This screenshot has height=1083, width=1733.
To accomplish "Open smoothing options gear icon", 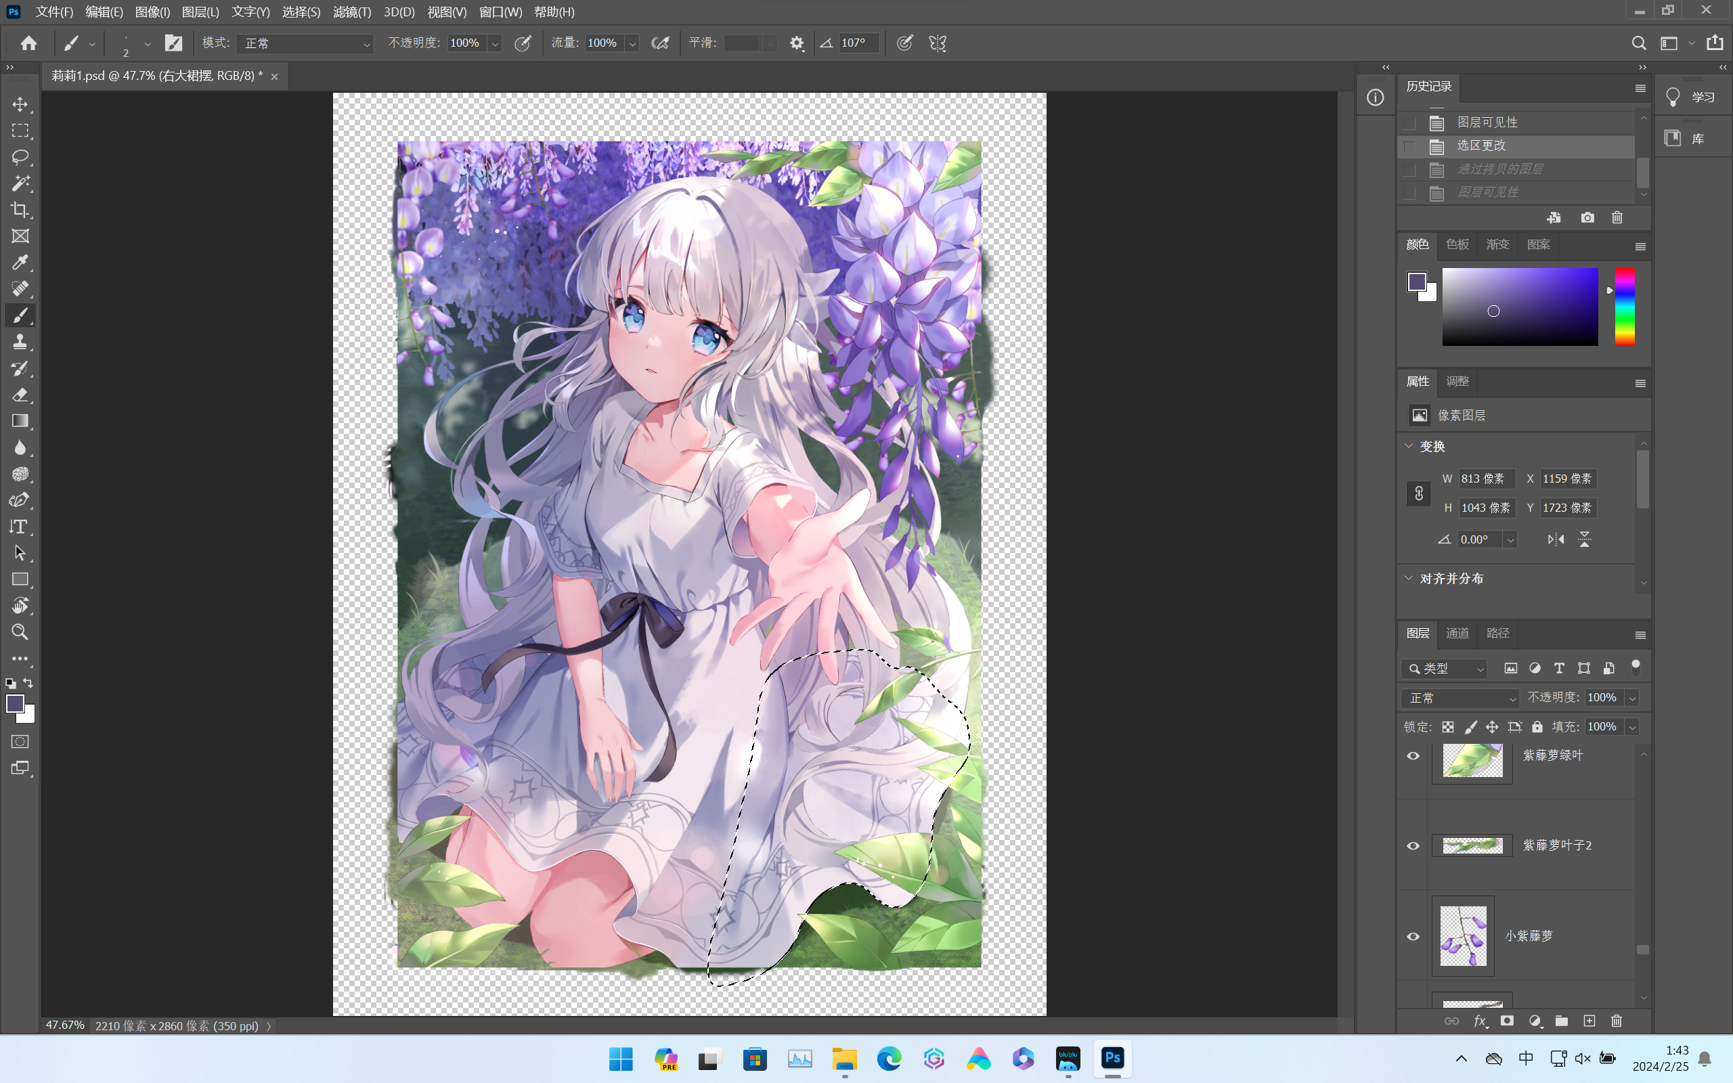I will click(x=796, y=43).
